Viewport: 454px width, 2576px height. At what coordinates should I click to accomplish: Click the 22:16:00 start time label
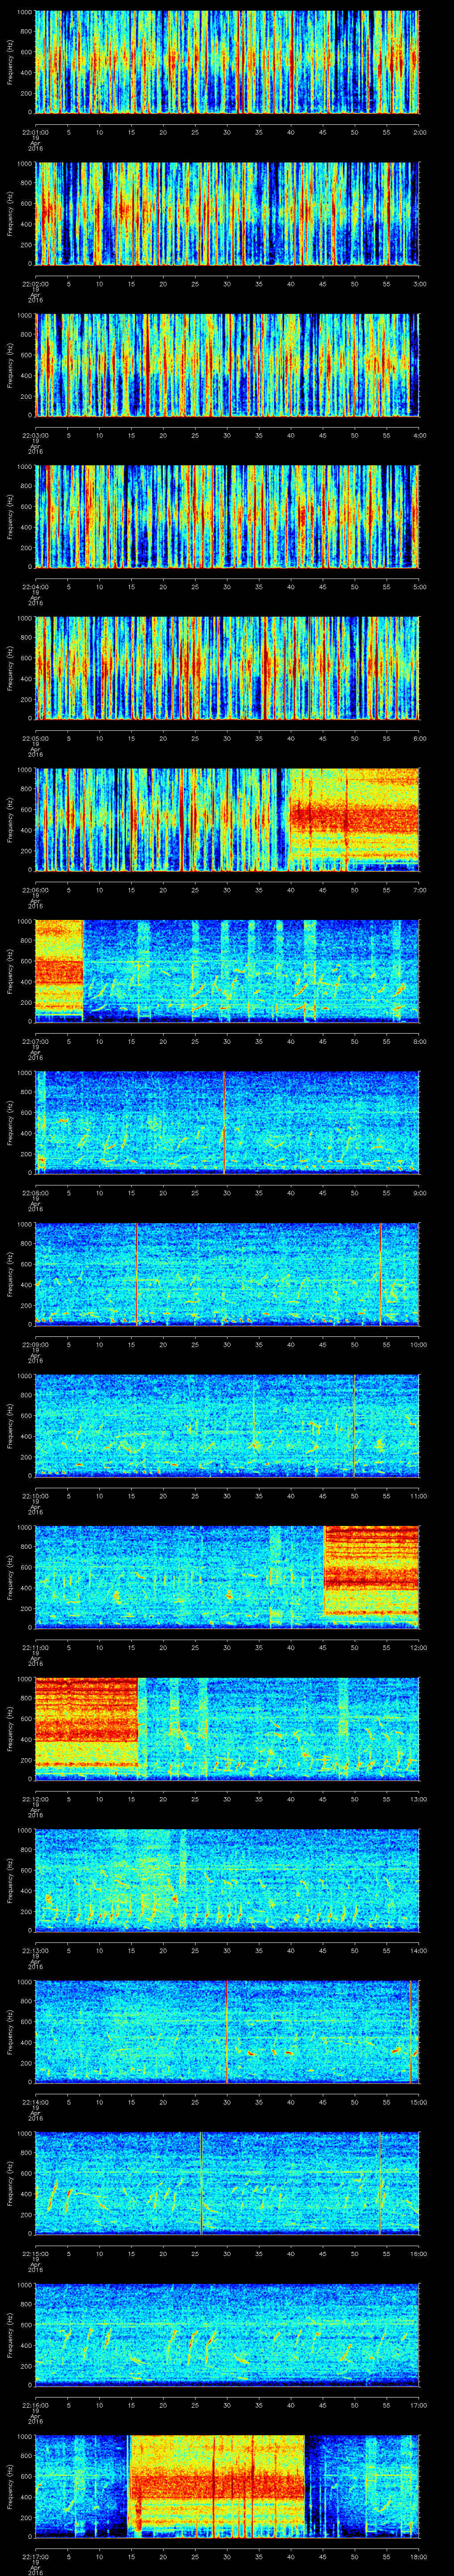point(35,2405)
